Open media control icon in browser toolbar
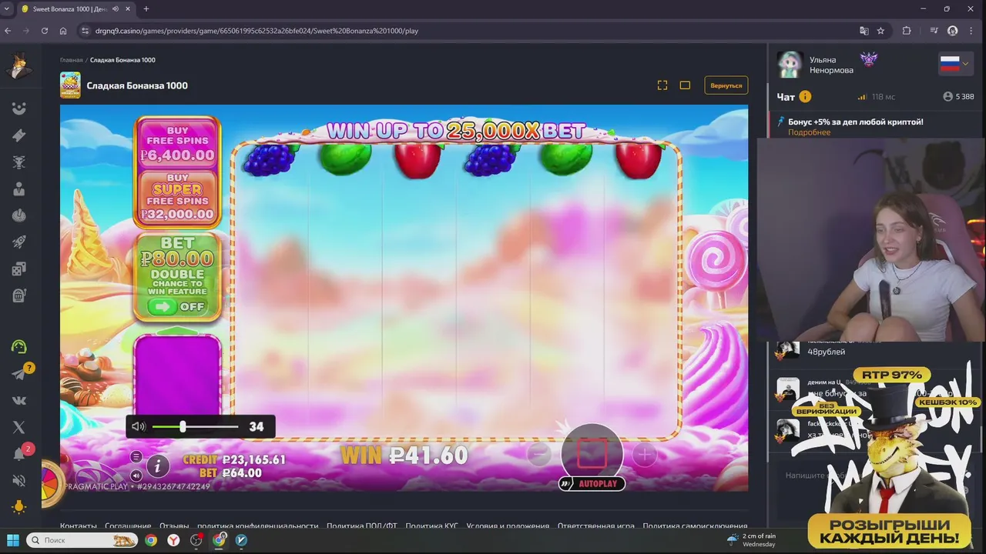The height and width of the screenshot is (554, 986). coord(934,31)
